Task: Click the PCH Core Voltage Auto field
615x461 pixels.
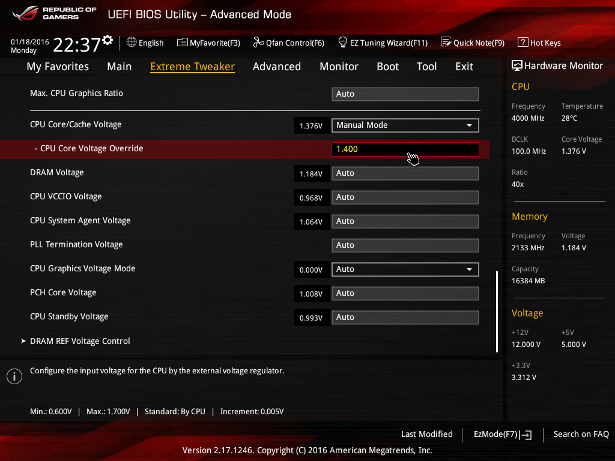Action: tap(405, 293)
